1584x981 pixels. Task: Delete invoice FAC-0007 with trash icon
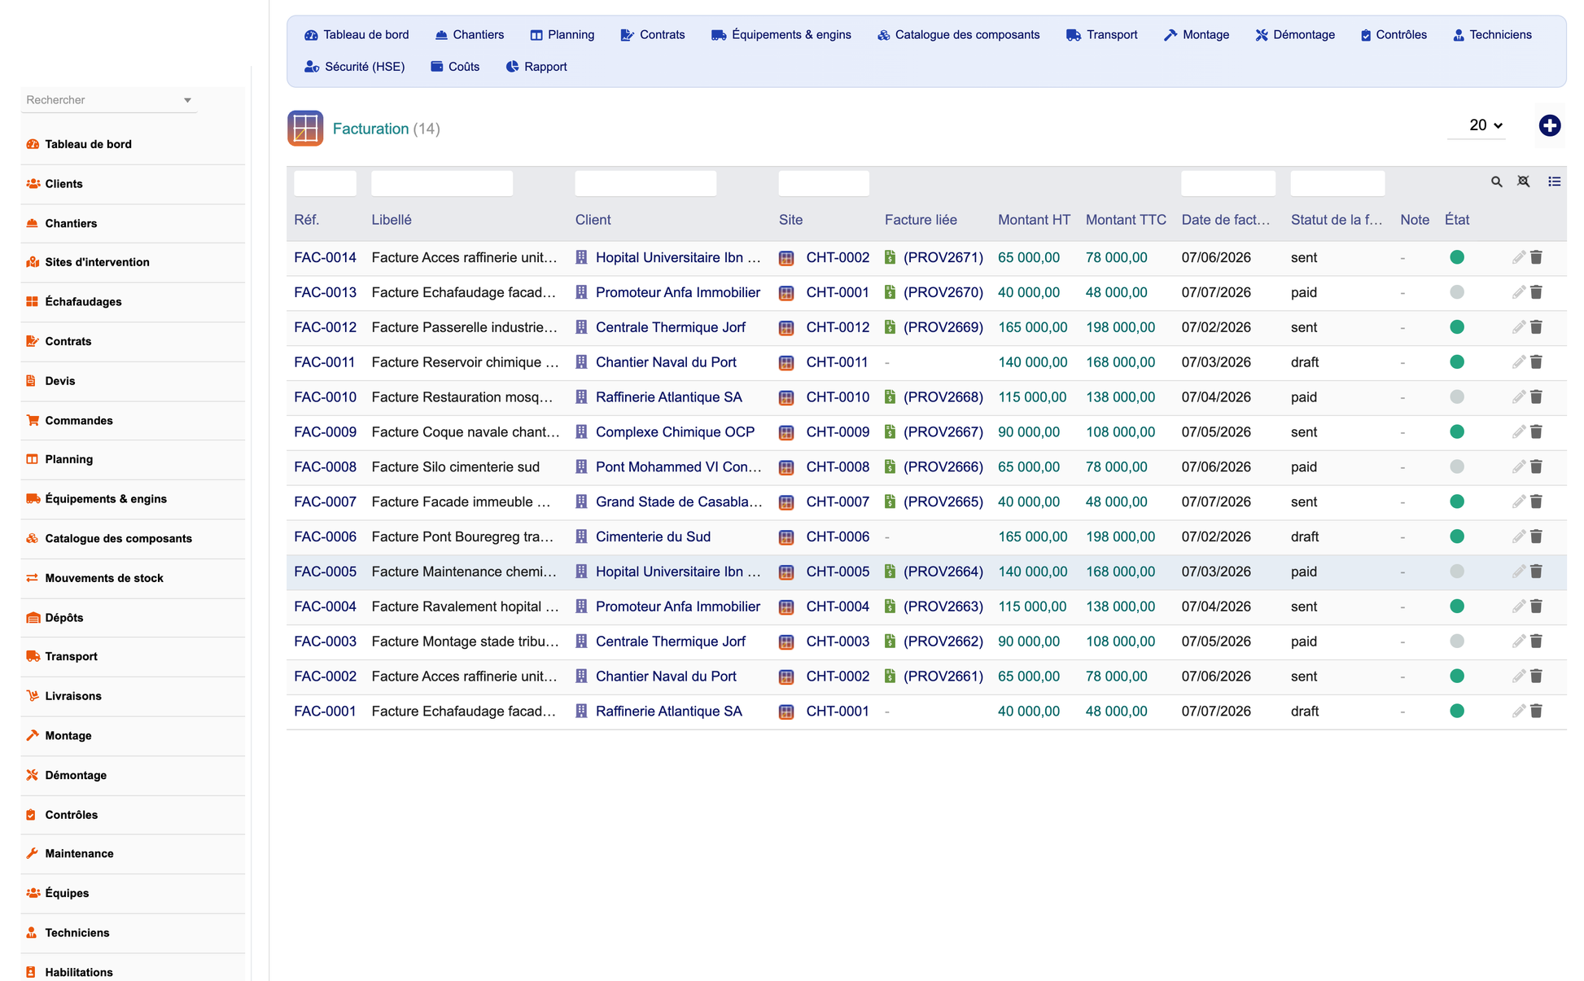coord(1536,501)
